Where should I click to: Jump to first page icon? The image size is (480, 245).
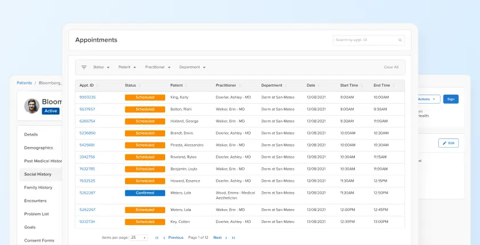pyautogui.click(x=157, y=238)
